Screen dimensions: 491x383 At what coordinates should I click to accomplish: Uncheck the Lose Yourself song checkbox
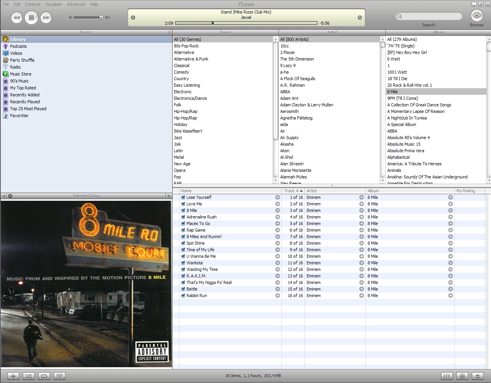tap(183, 197)
